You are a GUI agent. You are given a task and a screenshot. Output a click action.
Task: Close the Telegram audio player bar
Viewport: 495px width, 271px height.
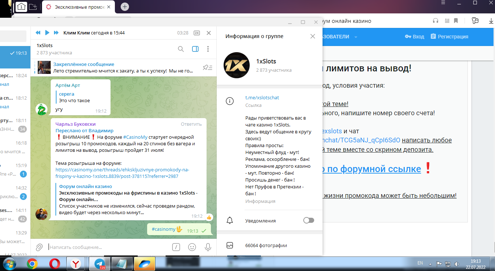point(209,33)
